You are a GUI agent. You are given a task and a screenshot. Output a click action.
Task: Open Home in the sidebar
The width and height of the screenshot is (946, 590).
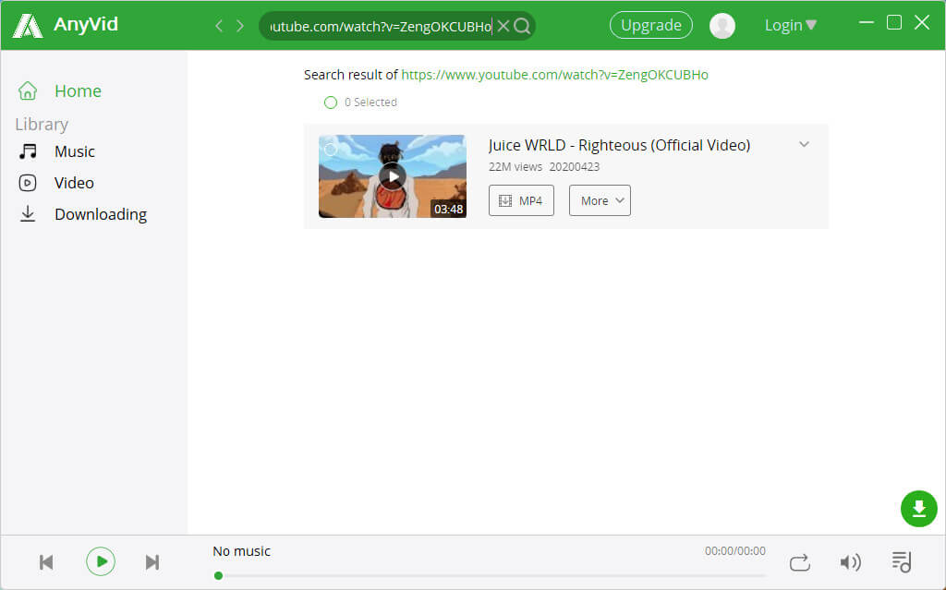point(78,91)
